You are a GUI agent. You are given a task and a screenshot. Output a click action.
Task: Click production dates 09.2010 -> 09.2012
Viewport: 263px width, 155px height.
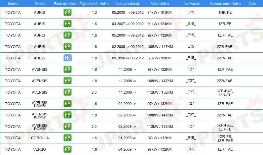coord(128,58)
